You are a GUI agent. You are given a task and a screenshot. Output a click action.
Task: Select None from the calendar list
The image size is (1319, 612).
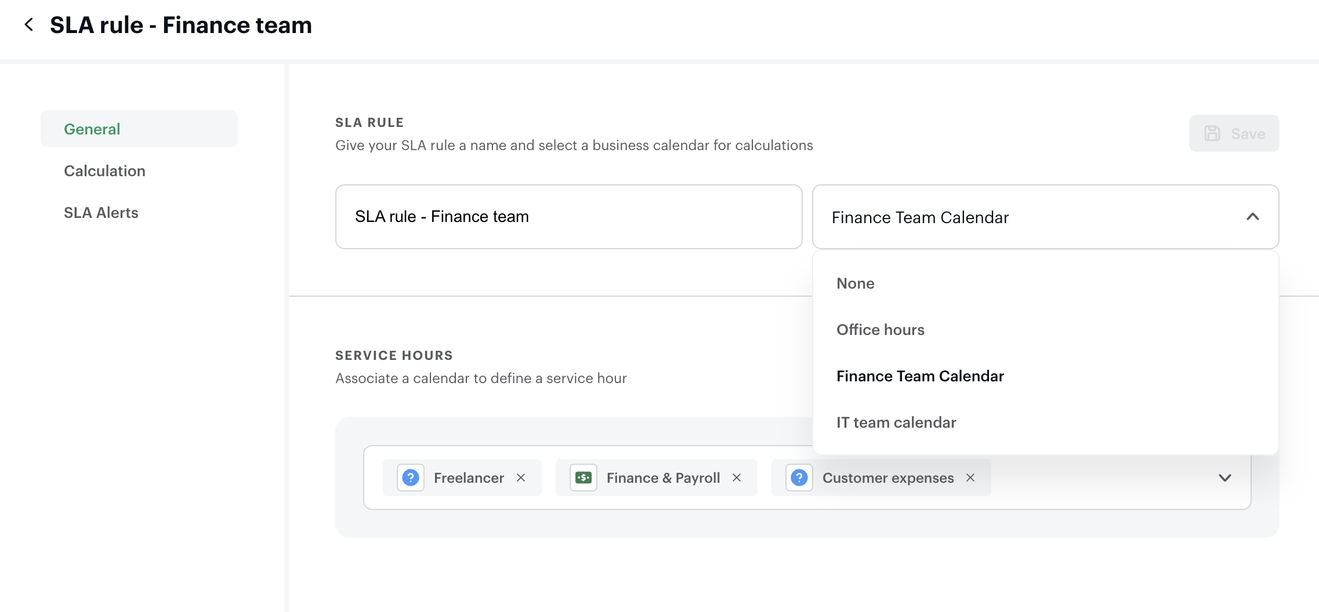(x=856, y=283)
